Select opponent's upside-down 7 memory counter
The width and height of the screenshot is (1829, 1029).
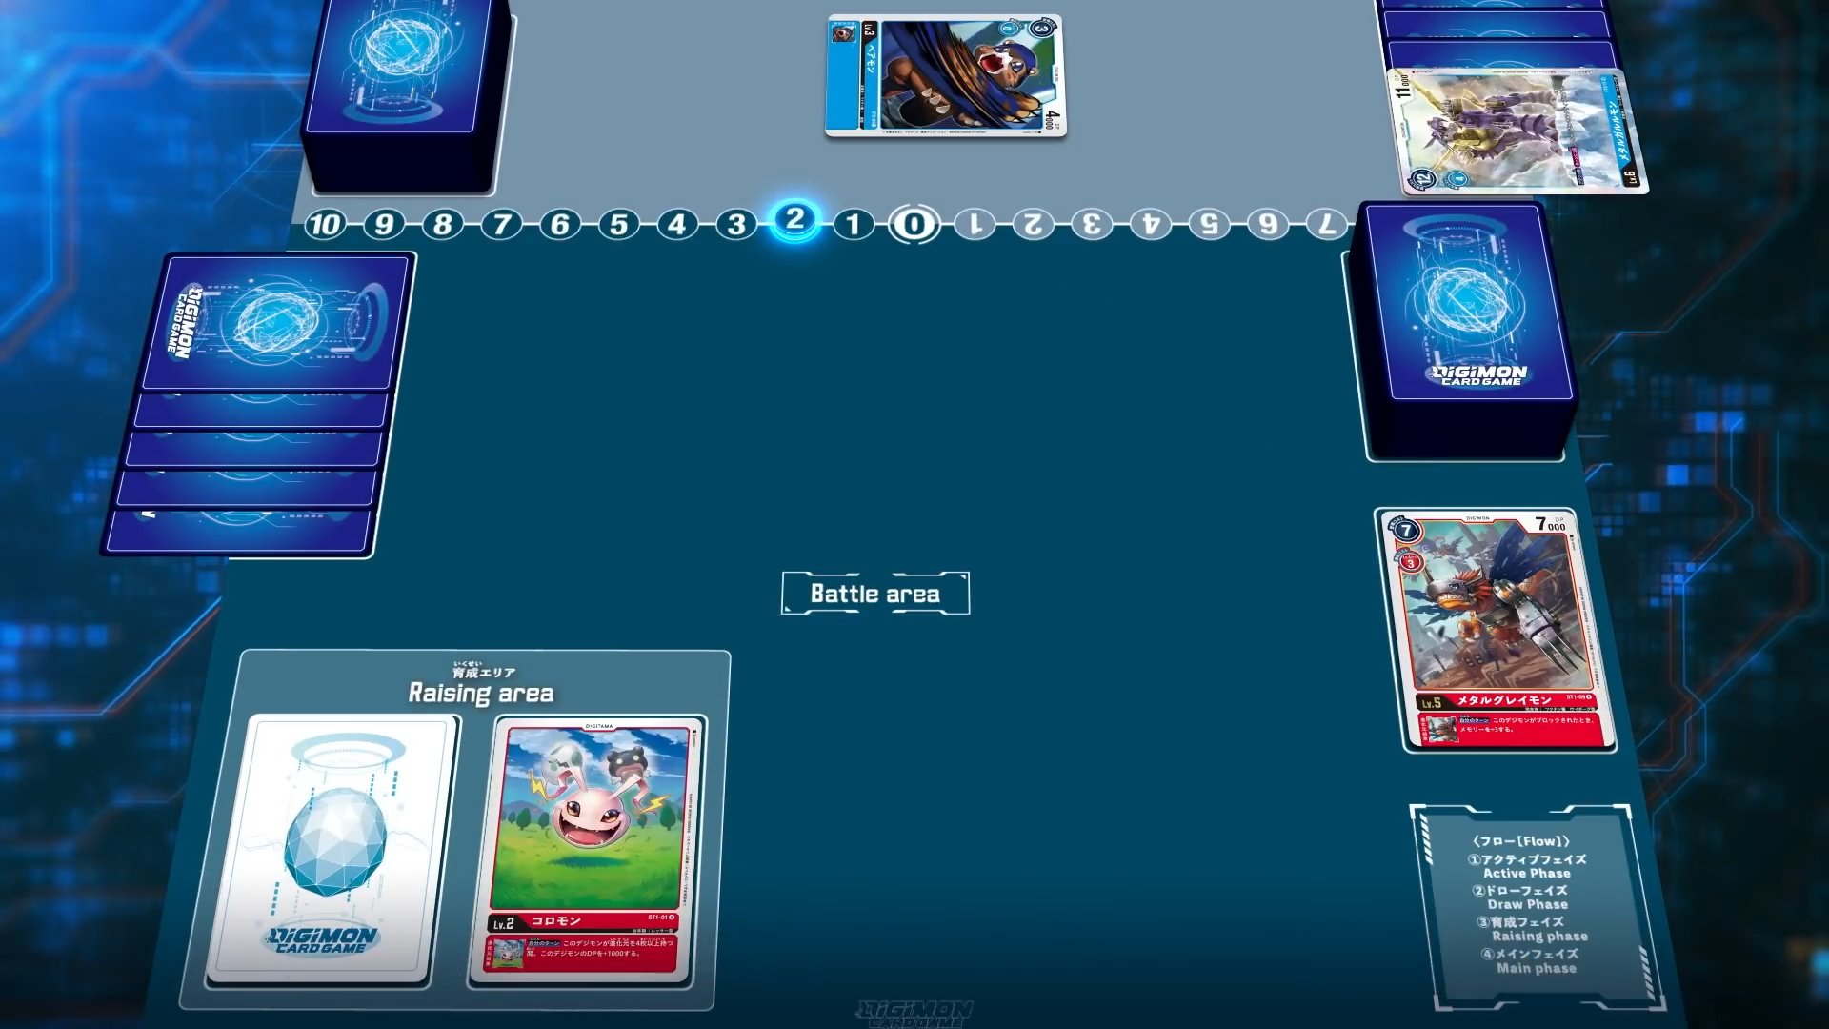[1326, 225]
